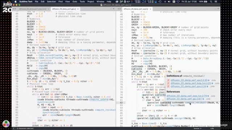Click right pane tab history forward arrow

120,9
